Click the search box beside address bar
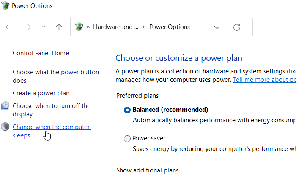 (274, 27)
